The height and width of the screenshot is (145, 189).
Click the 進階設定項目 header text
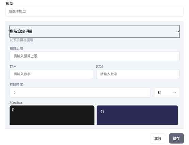coord(21,31)
